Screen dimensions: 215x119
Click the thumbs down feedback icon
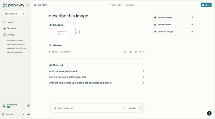click(x=125, y=52)
